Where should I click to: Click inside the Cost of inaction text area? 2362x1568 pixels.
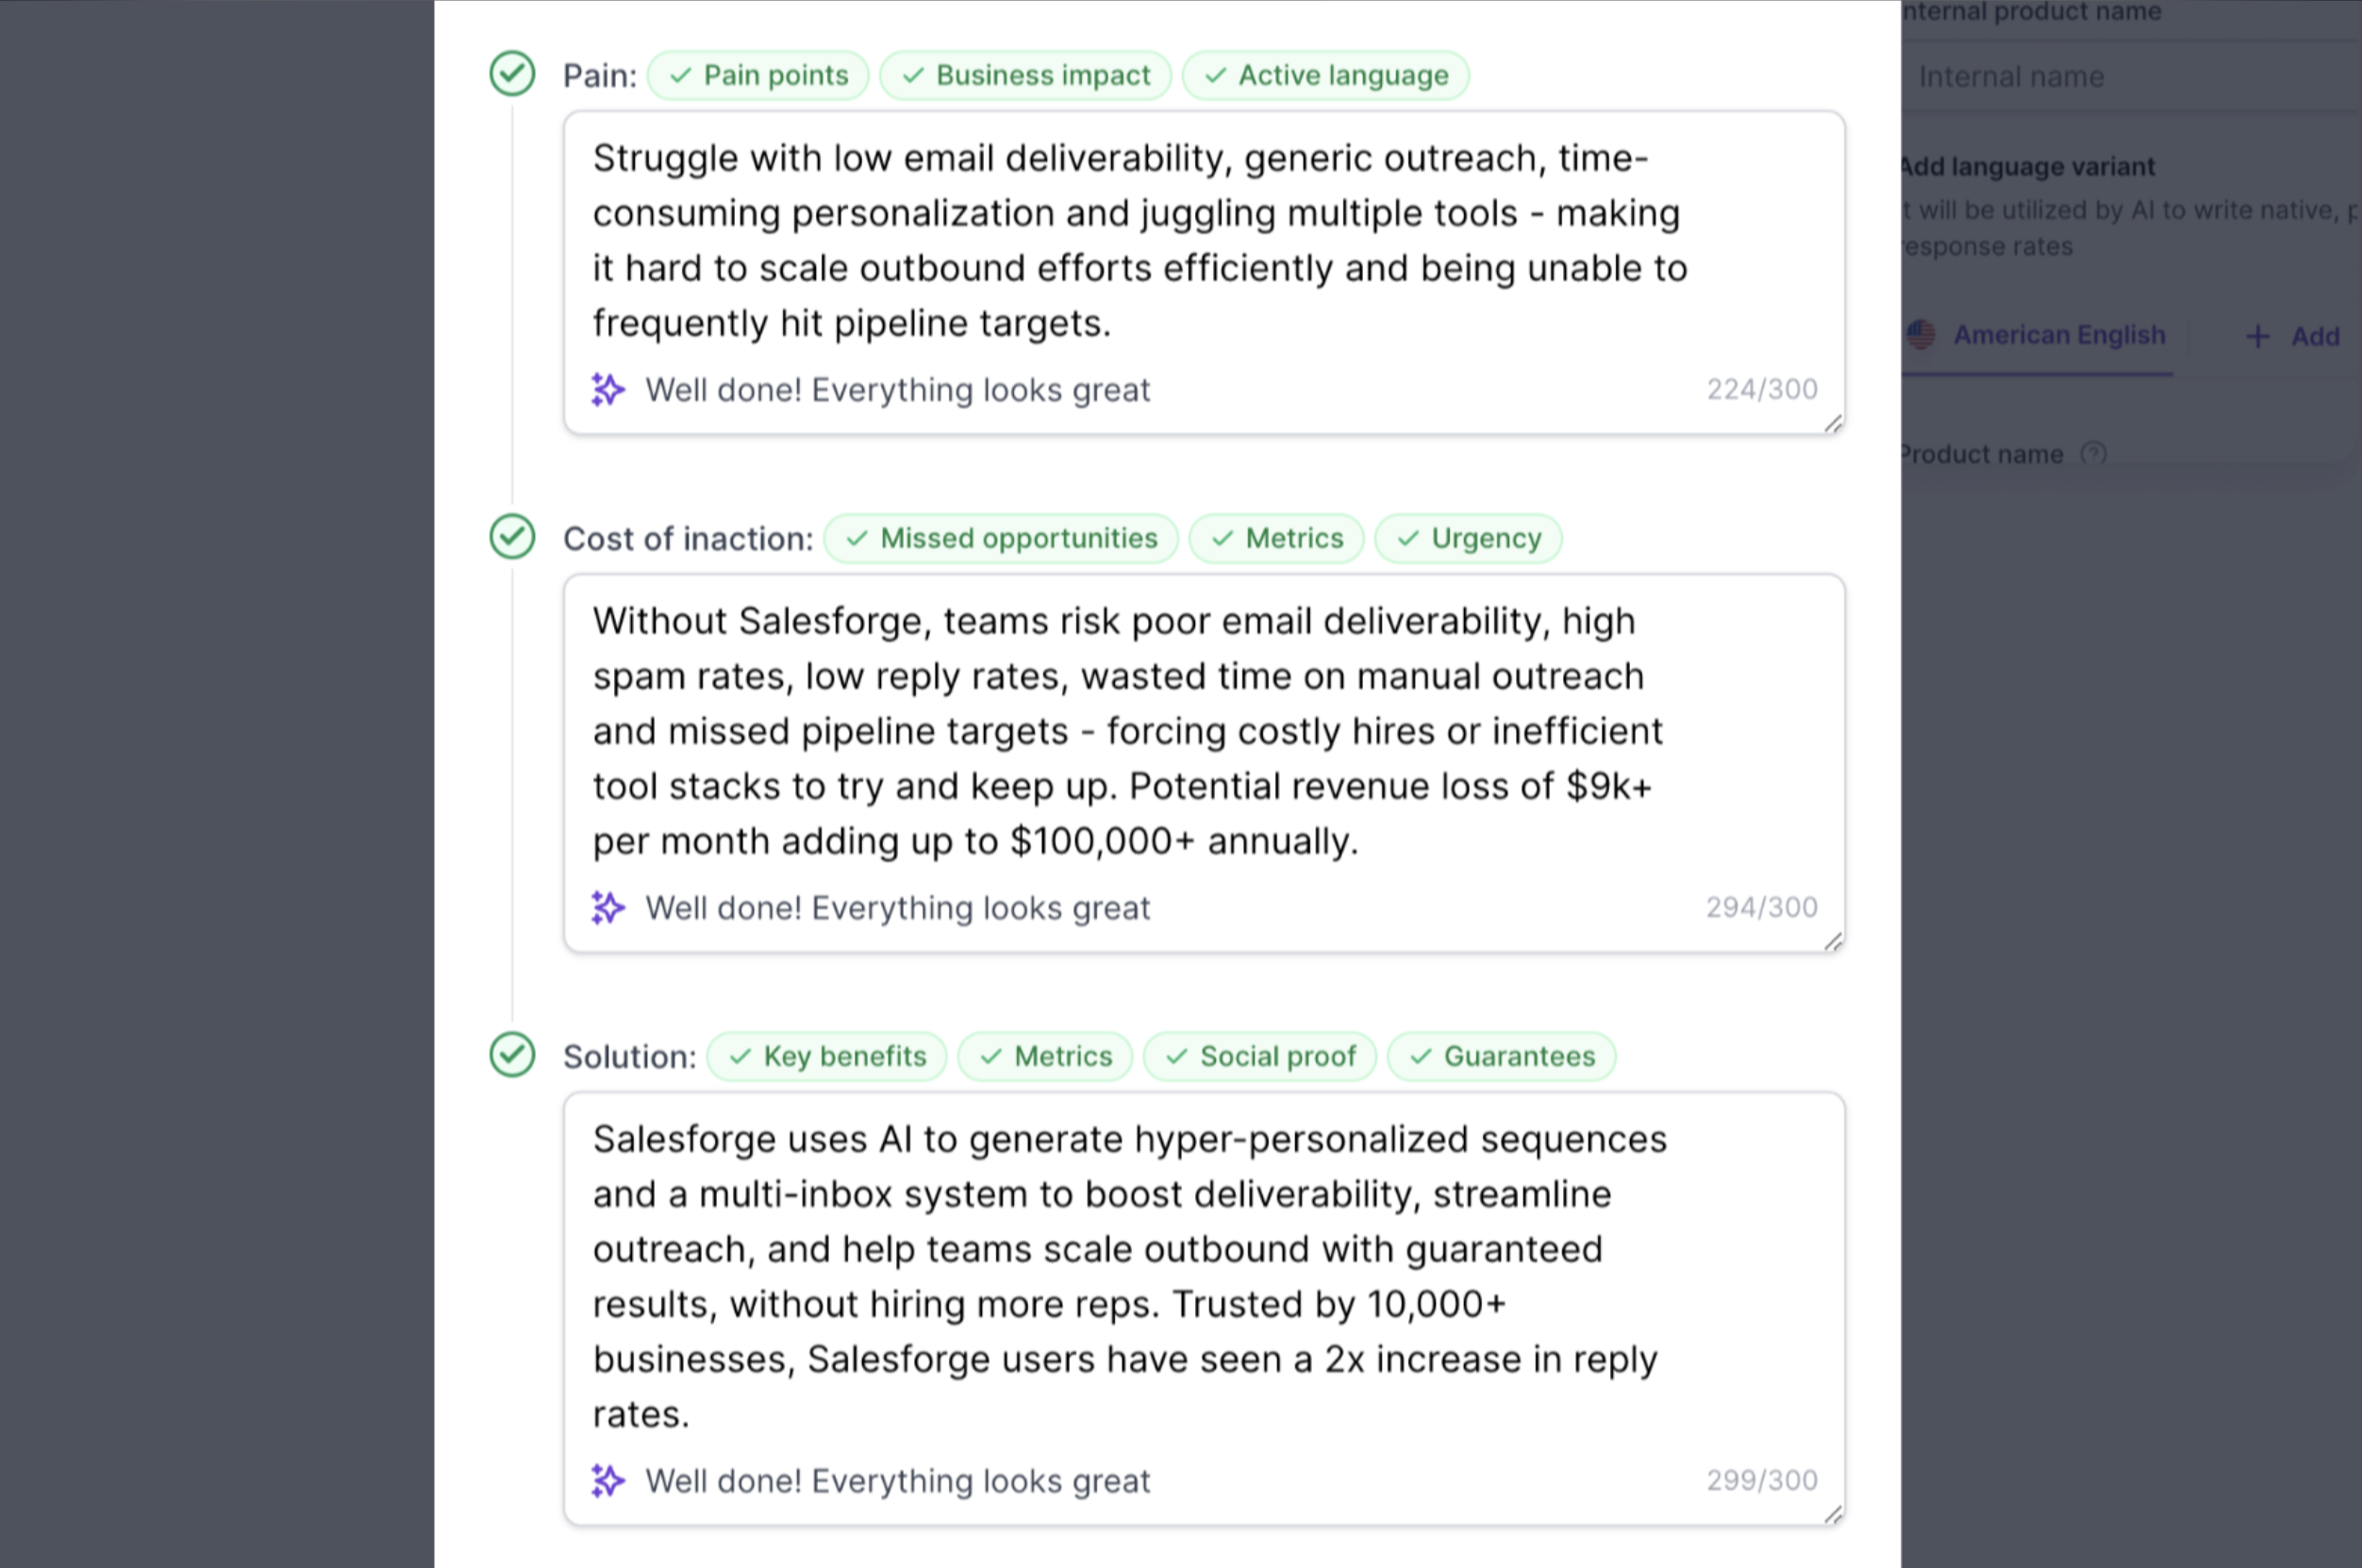coord(1204,730)
